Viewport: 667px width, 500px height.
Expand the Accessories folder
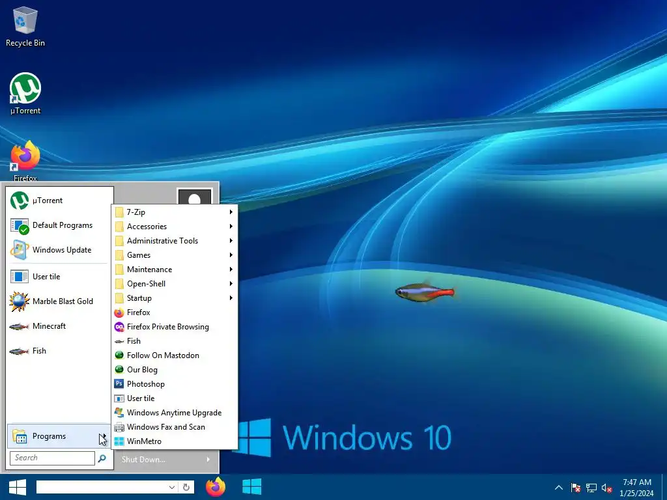pos(175,227)
